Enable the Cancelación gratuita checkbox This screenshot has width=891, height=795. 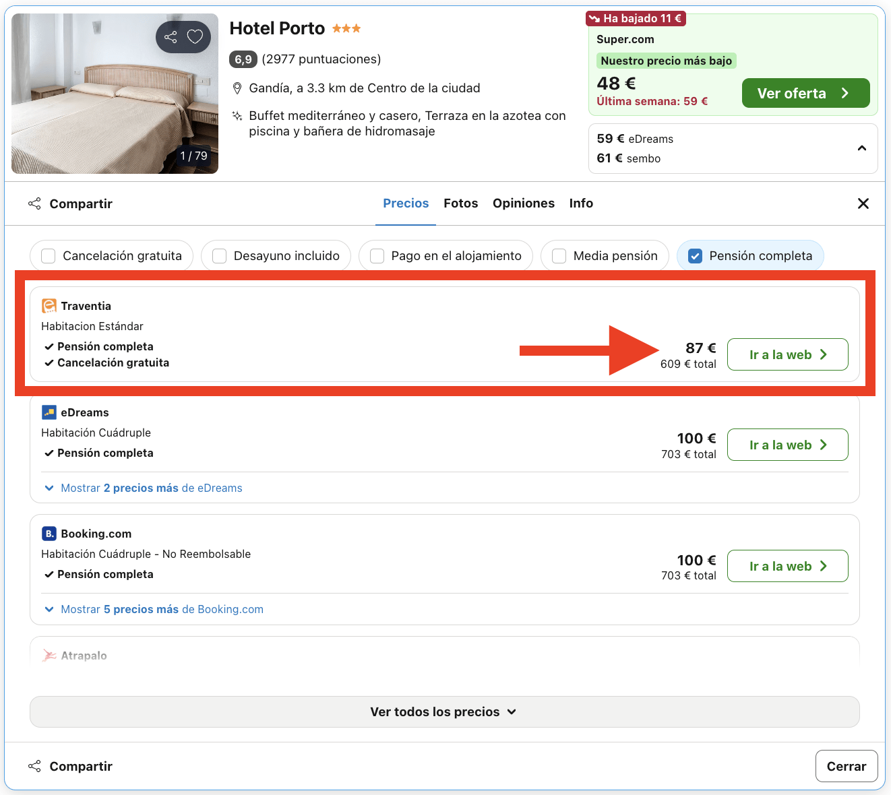(49, 256)
